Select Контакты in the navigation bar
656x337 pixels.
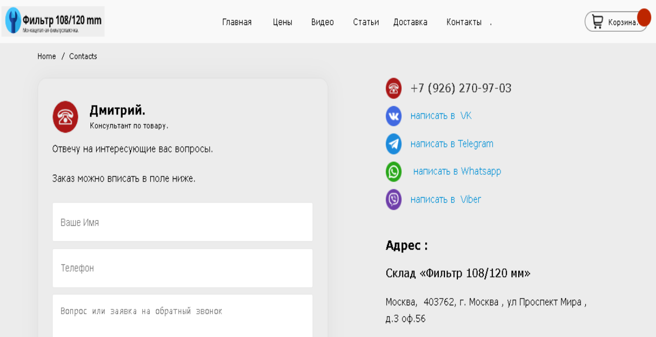(x=464, y=22)
